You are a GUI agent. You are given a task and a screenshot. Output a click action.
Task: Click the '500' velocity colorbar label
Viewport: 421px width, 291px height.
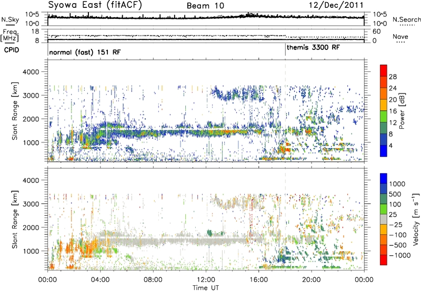[x=395, y=194]
